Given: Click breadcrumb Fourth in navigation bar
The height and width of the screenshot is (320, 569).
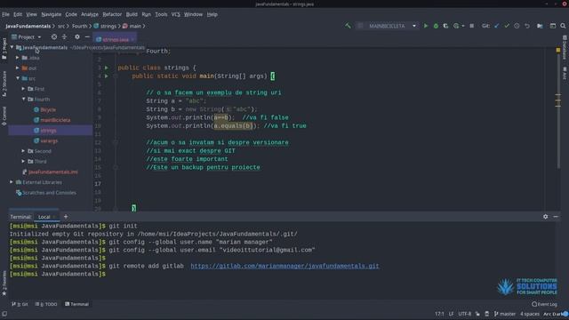Looking at the screenshot, I should pos(79,26).
